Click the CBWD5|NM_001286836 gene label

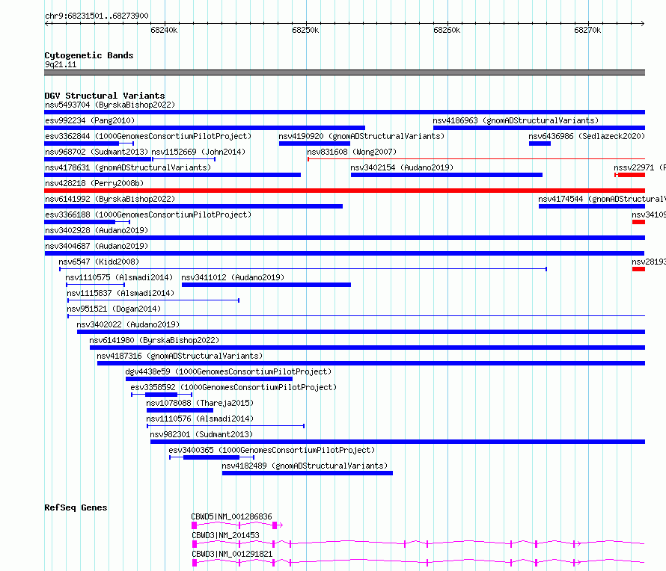(x=231, y=516)
